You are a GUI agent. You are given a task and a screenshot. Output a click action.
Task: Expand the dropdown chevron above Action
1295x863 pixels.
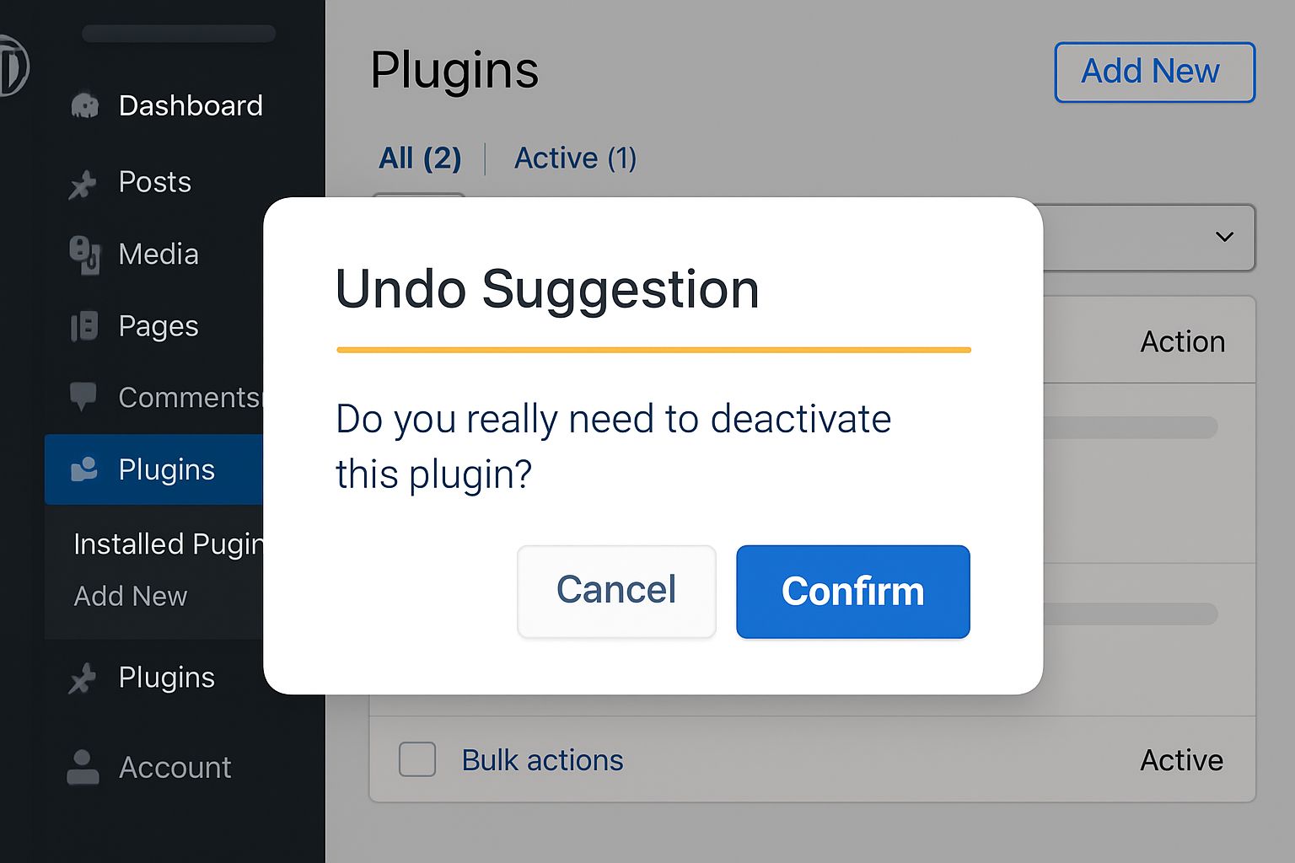click(1224, 237)
